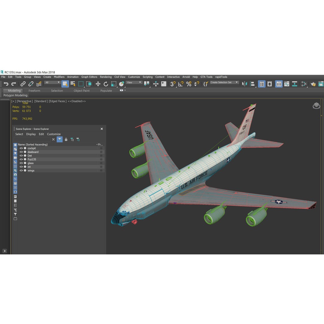324x324 pixels.
Task: Close the Scene Explorer panel
Action: 102,129
